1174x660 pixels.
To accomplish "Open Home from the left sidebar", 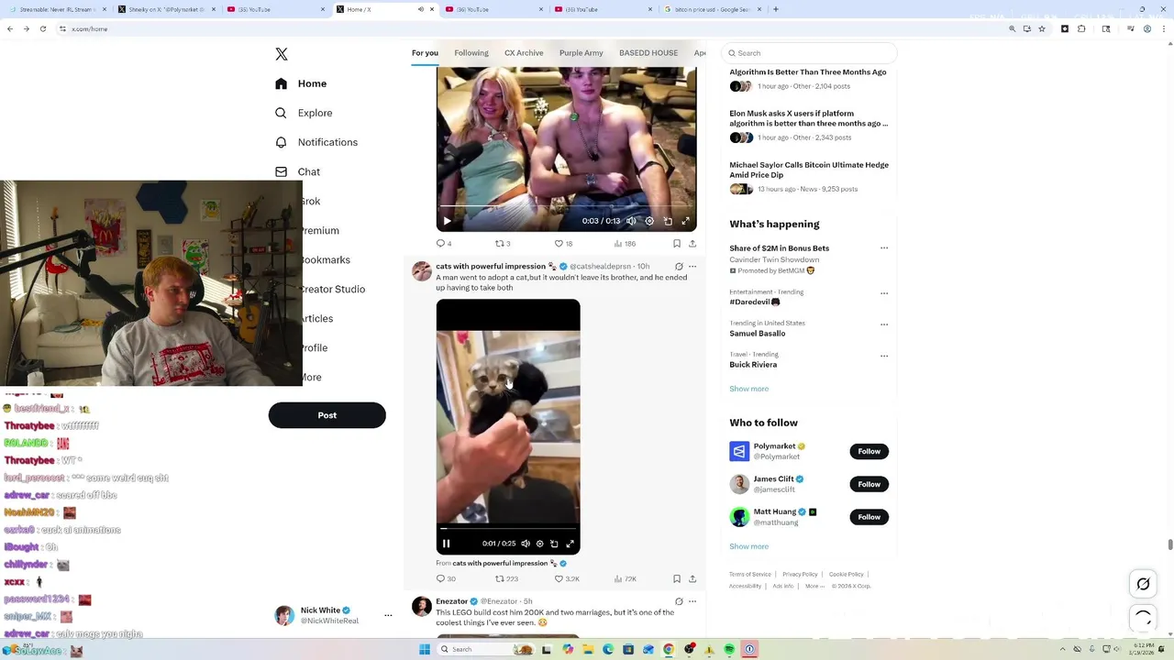I will (301, 83).
